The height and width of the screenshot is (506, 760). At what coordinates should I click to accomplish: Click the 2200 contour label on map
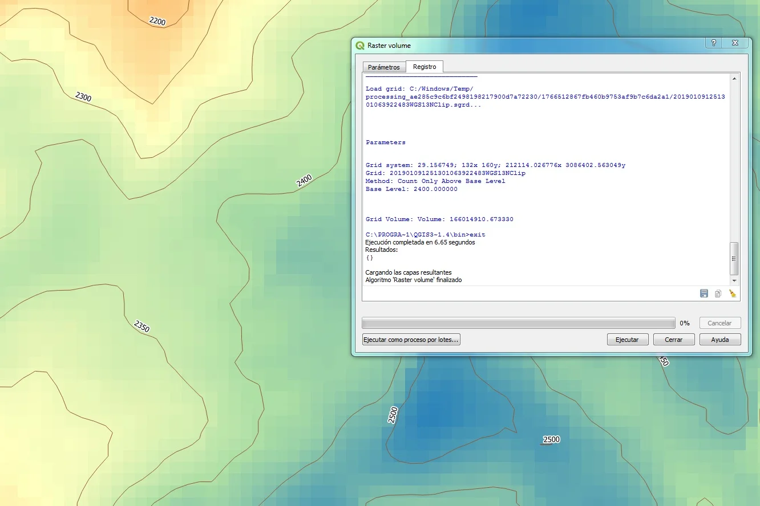coord(157,21)
